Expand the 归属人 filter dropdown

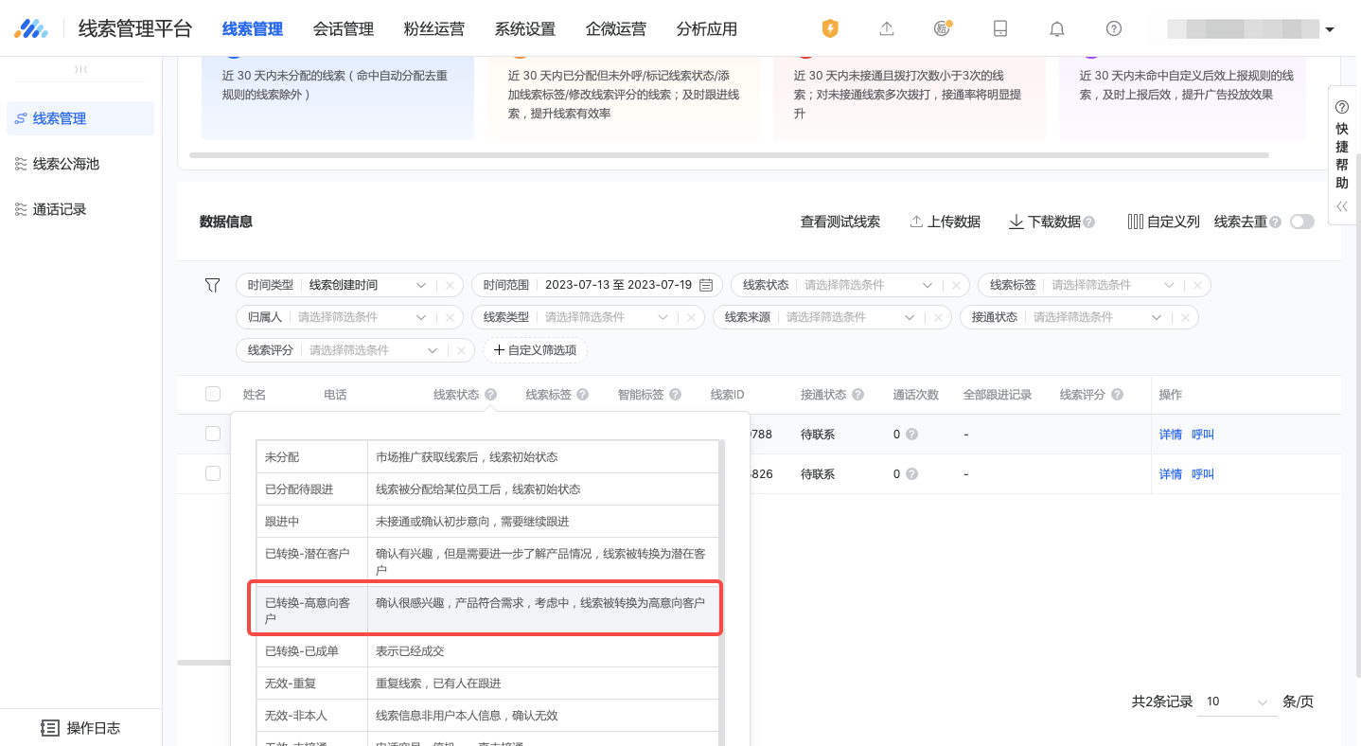376,316
